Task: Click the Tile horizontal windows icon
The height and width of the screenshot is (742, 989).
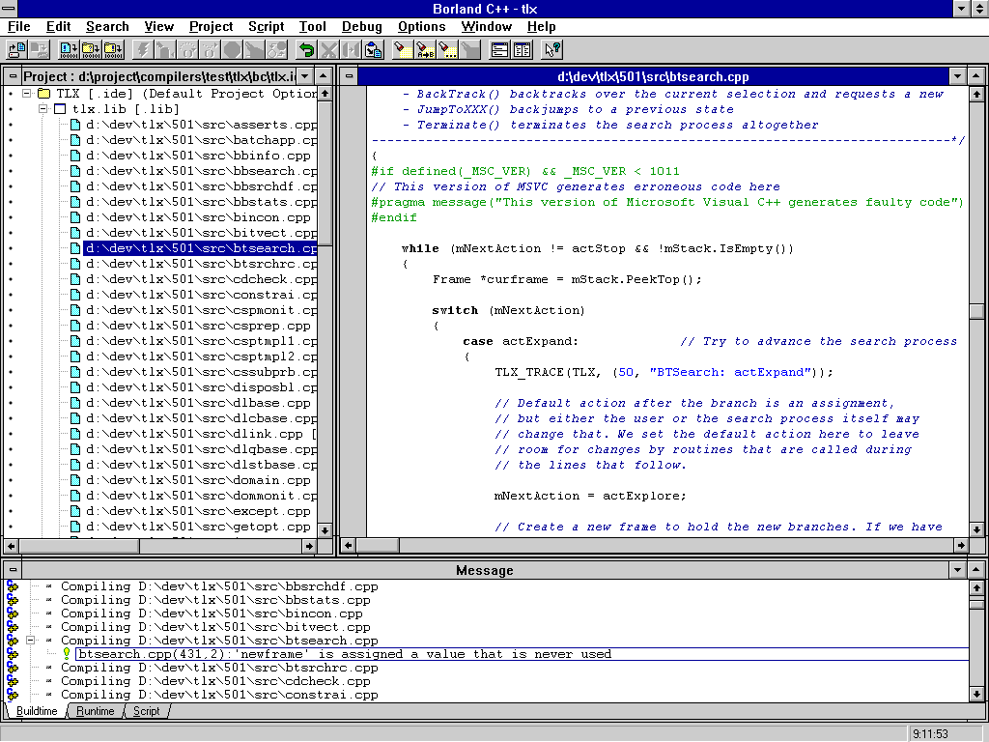Action: (x=499, y=50)
